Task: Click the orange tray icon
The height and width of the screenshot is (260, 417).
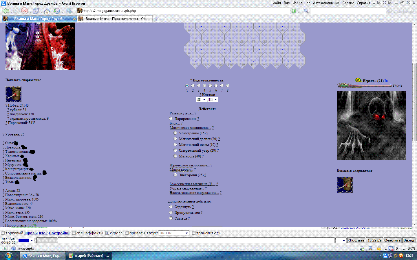Action: tap(401, 256)
